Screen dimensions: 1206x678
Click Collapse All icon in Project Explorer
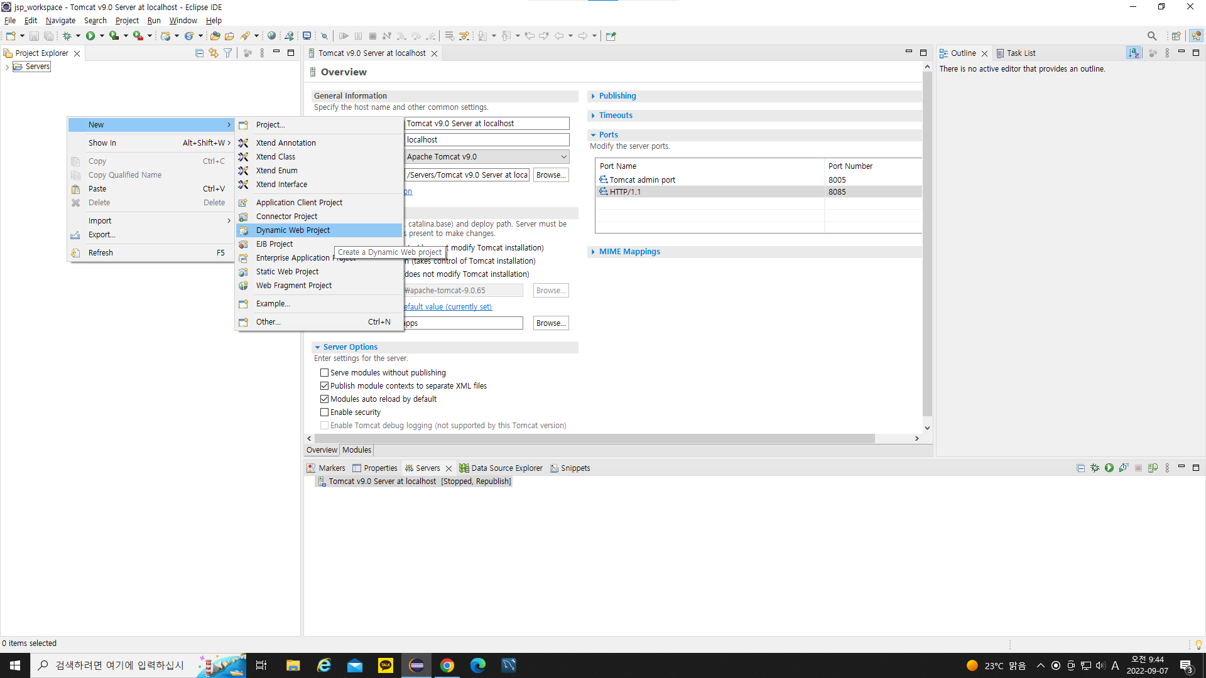(x=199, y=53)
